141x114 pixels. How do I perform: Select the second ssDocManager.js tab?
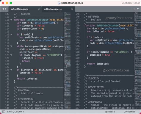pyautogui.click(x=59, y=9)
